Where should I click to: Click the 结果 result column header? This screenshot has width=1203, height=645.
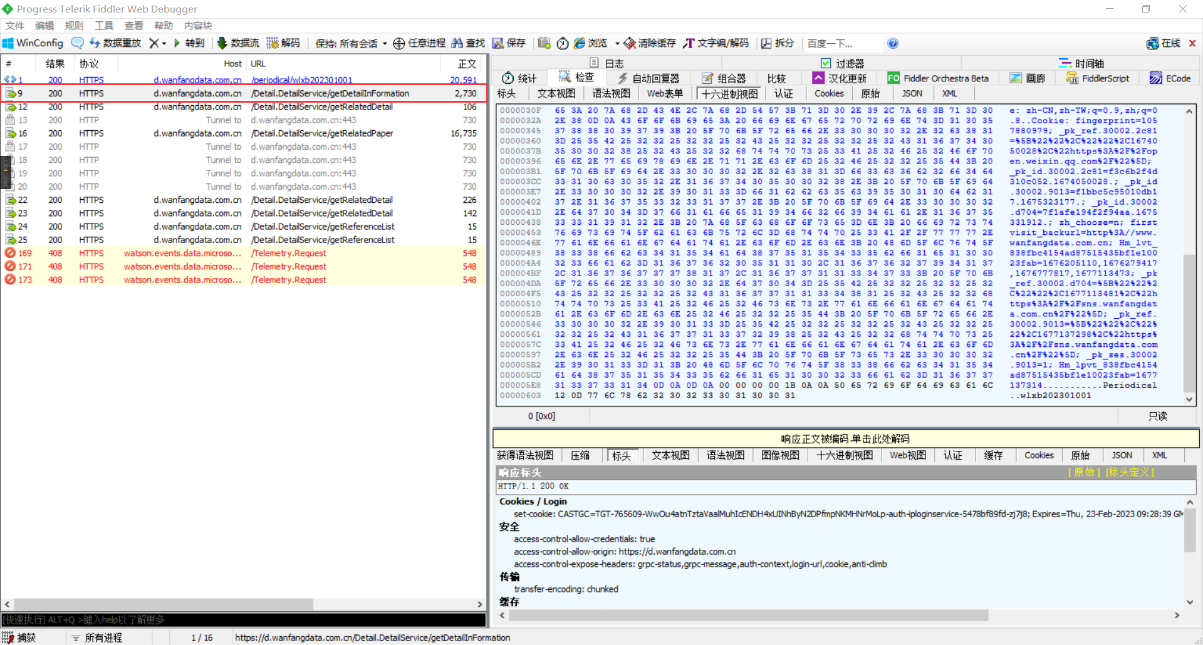[x=55, y=63]
